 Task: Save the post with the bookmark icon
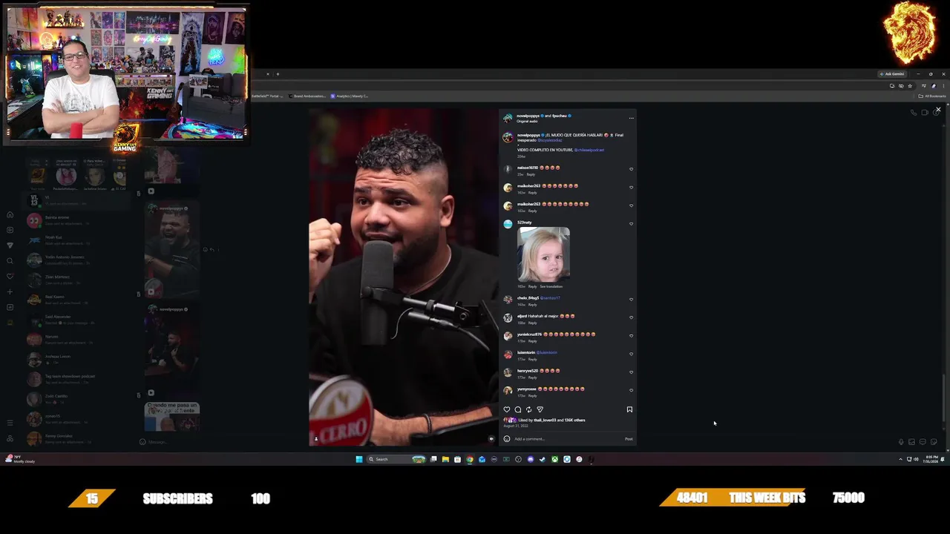[629, 409]
